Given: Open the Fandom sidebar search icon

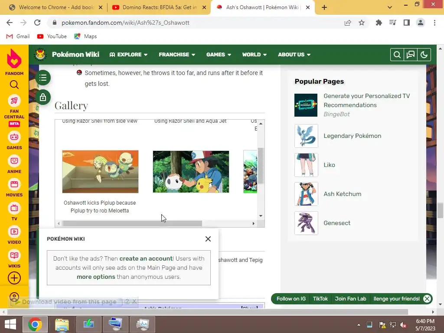Looking at the screenshot, I should pos(14,85).
